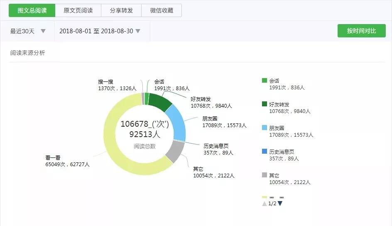Switch to the 图文总阅读 tab
392x226 pixels.
pos(32,10)
